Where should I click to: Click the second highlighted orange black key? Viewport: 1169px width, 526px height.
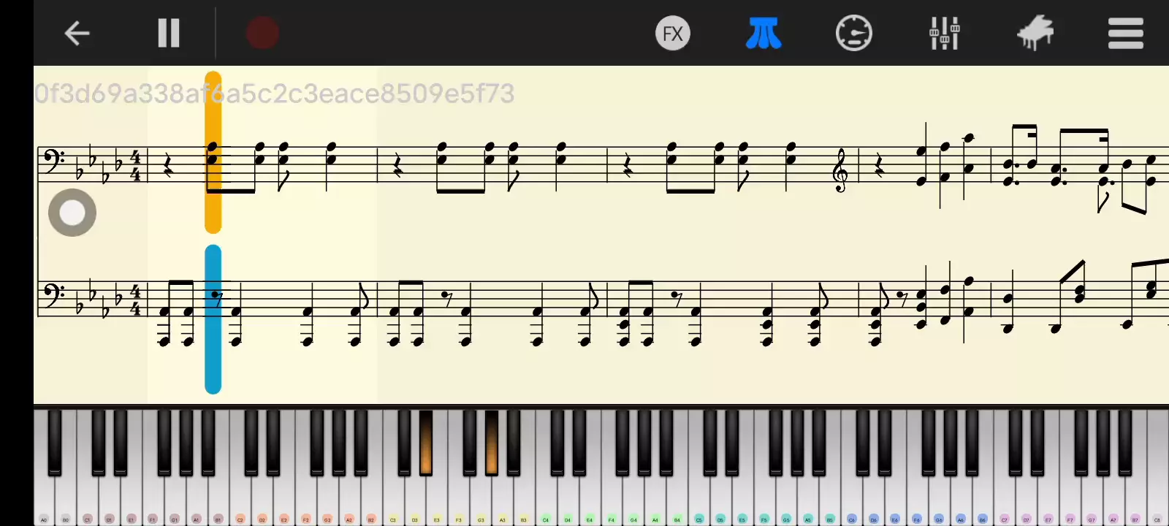coord(492,442)
